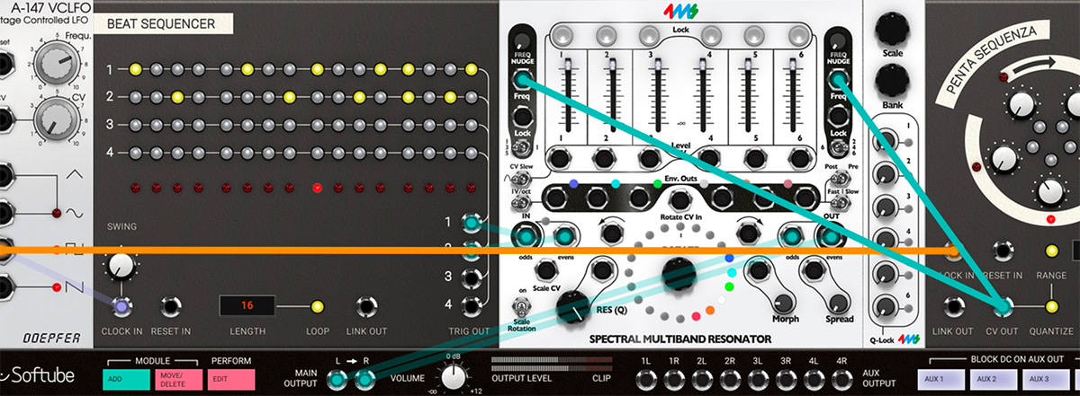The image size is (1080, 396).
Task: Click the EDIT perform button
Action: pos(230,379)
